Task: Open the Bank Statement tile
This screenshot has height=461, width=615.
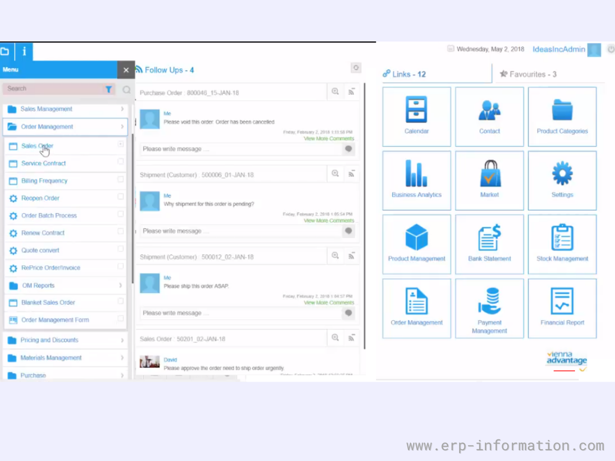Action: pyautogui.click(x=489, y=244)
